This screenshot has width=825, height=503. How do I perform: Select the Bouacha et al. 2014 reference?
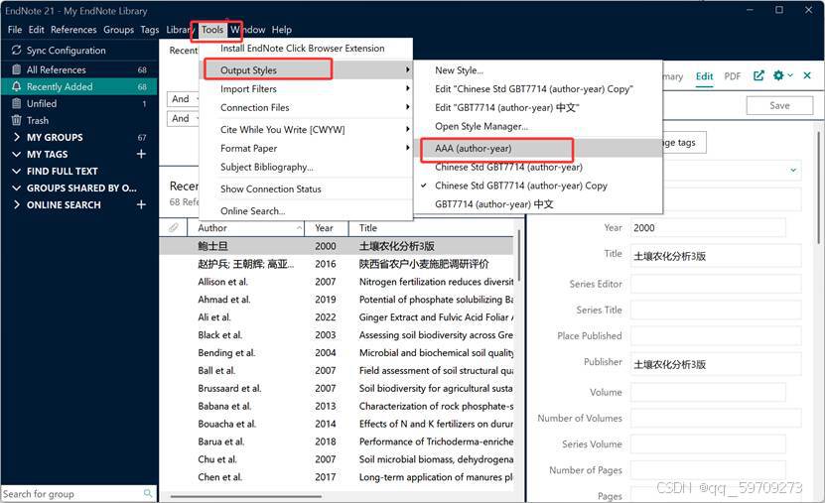tap(337, 423)
